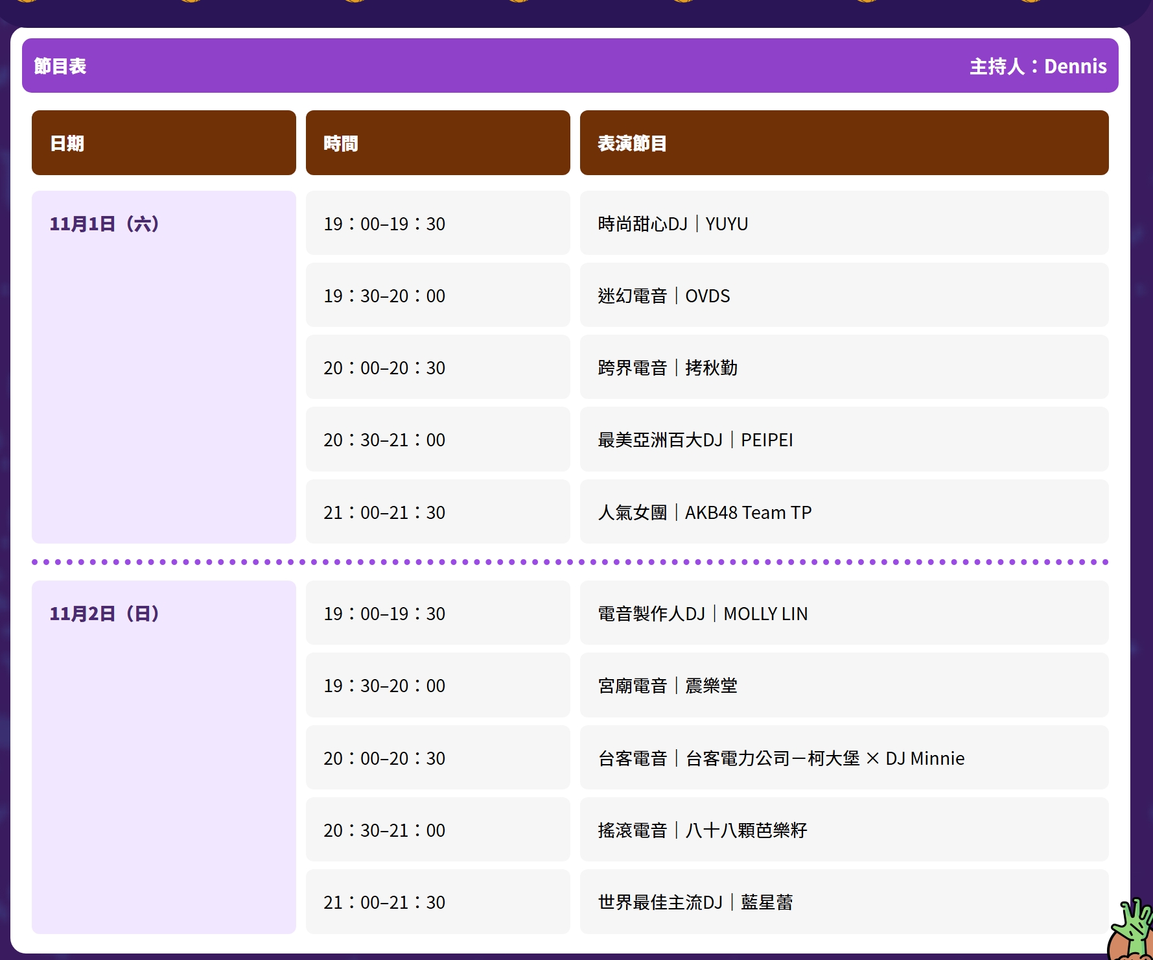The height and width of the screenshot is (960, 1153).
Task: Click the 時間 column header
Action: click(437, 143)
